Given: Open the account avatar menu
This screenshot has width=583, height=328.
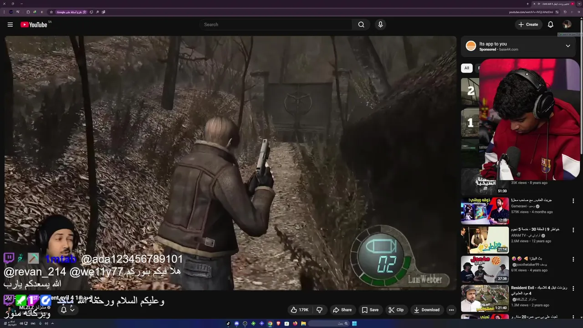Looking at the screenshot, I should [x=567, y=25].
